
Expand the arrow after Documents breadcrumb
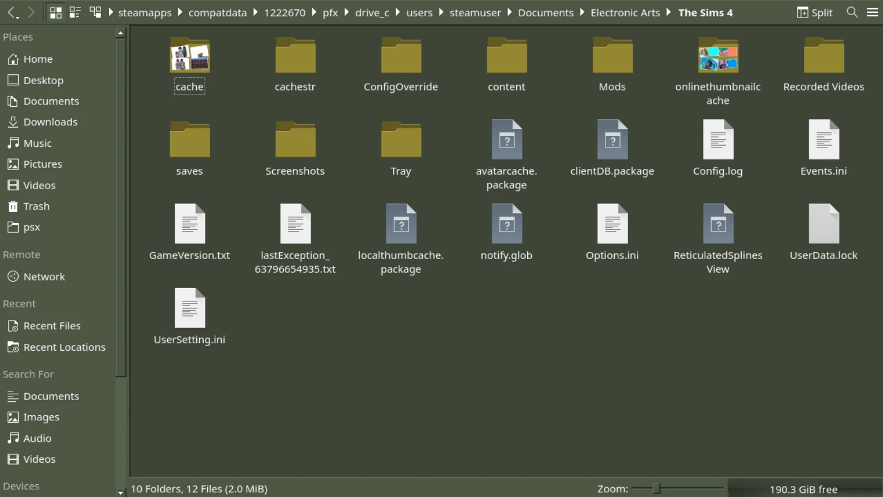(582, 12)
